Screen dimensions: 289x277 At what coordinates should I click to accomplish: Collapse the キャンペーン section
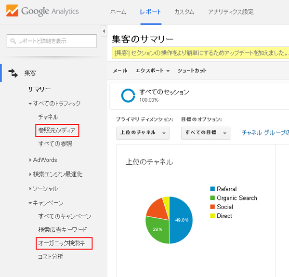point(30,203)
